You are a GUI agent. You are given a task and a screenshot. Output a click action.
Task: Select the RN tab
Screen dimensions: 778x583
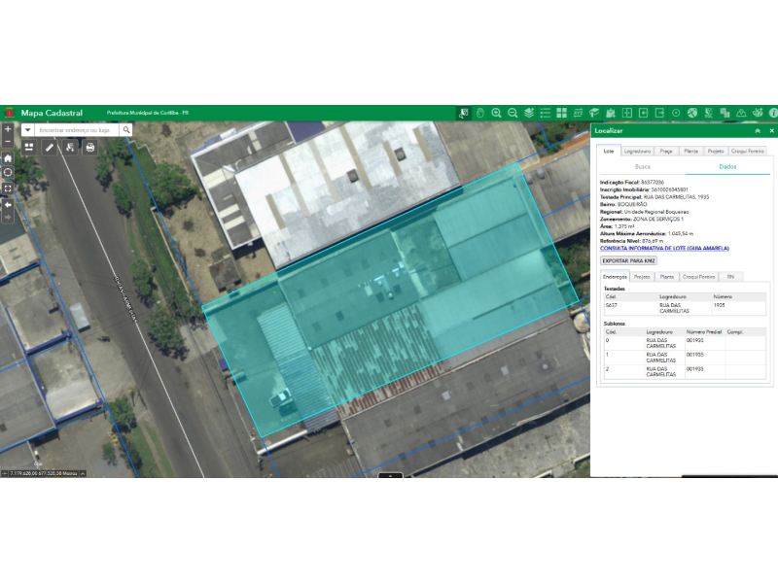coord(730,277)
